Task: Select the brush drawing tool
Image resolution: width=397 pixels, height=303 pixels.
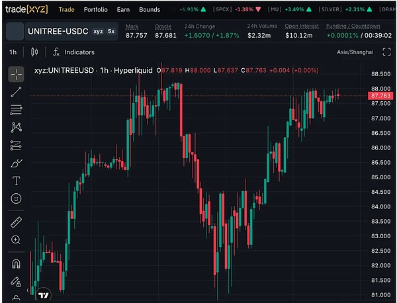Action: click(x=16, y=163)
